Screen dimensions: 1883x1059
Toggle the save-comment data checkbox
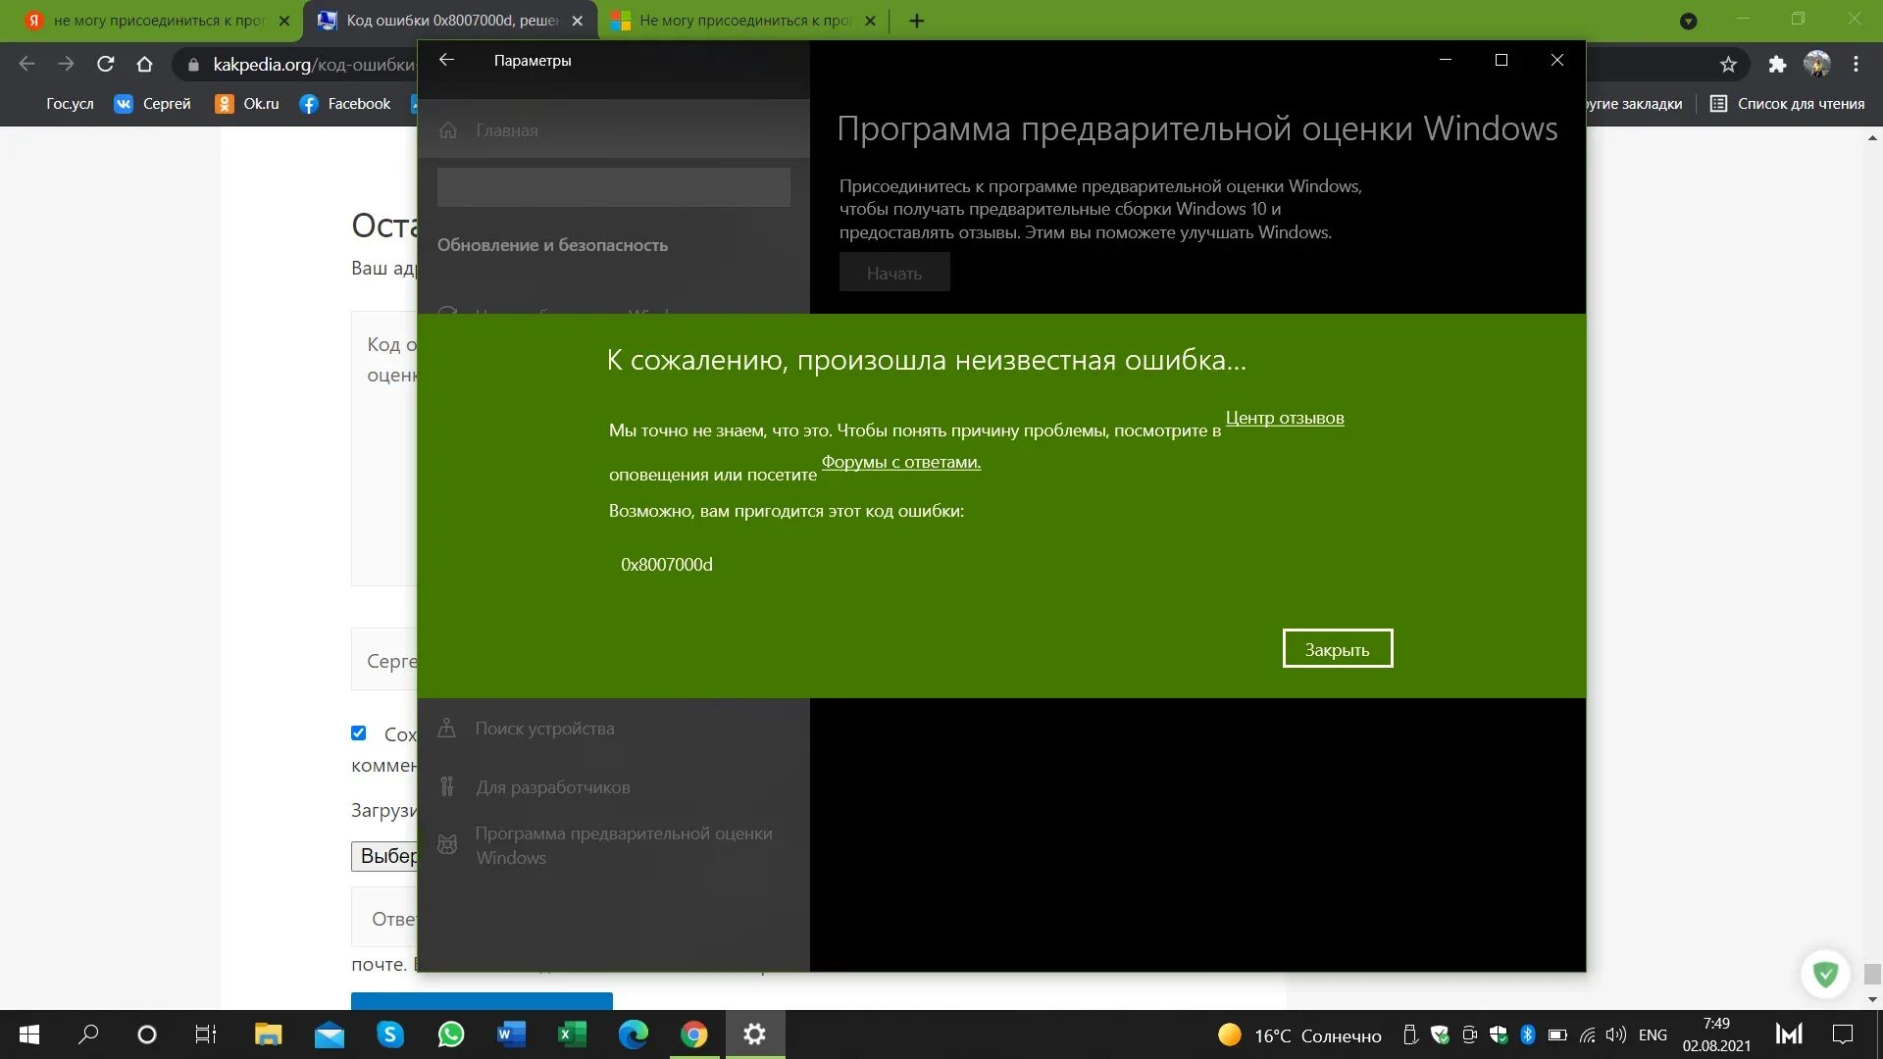(359, 733)
